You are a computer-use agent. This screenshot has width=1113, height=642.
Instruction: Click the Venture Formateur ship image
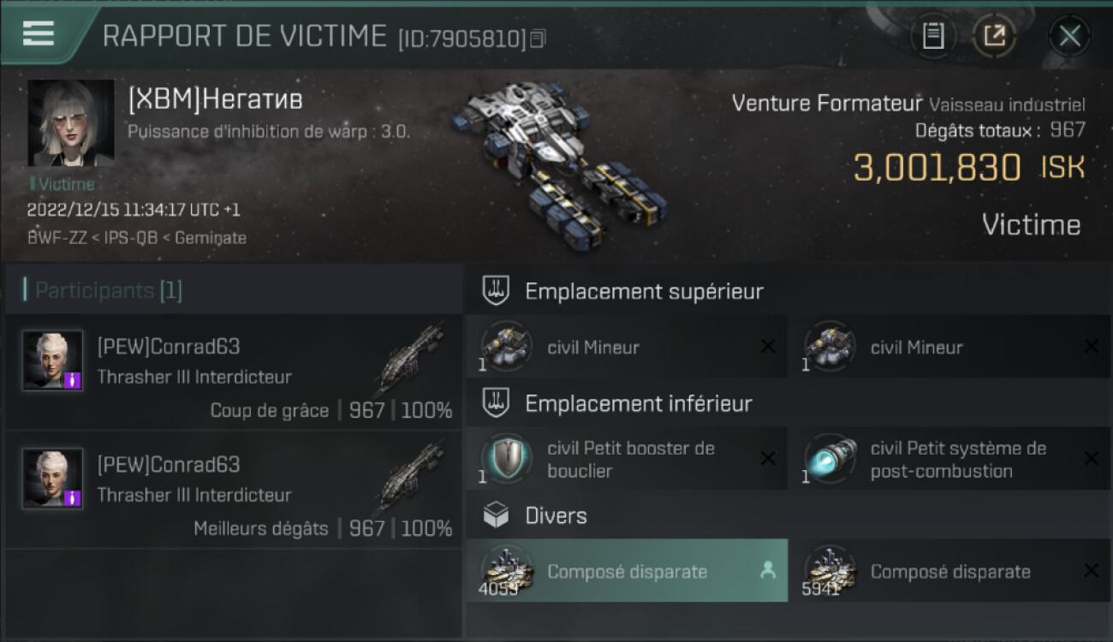point(556,163)
